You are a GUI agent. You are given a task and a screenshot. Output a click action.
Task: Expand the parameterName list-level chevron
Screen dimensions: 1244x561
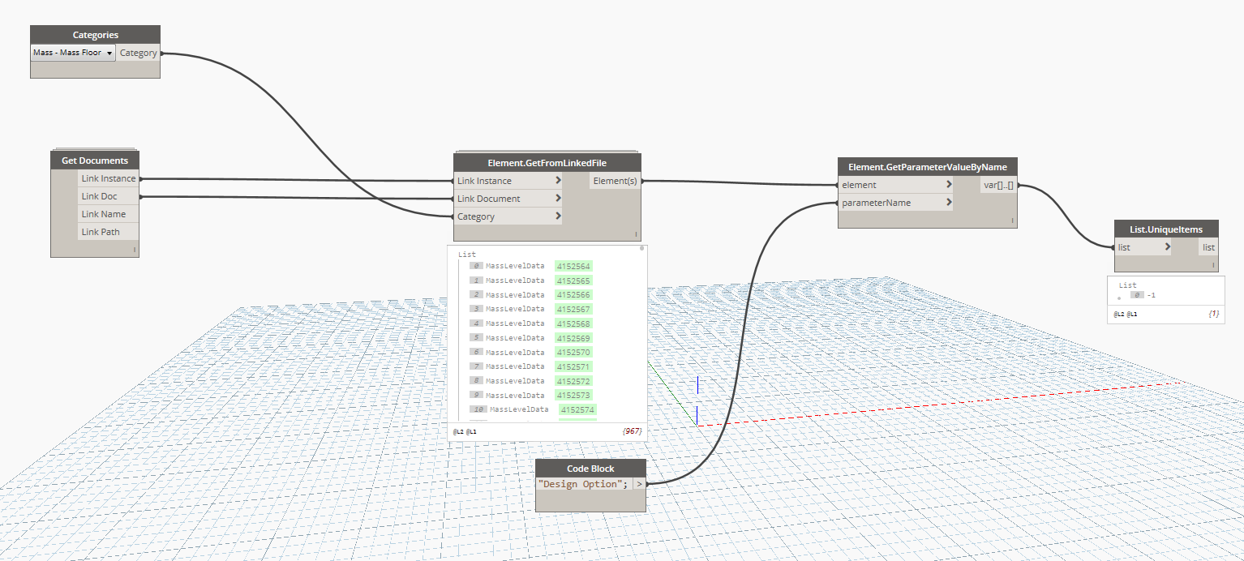point(949,203)
